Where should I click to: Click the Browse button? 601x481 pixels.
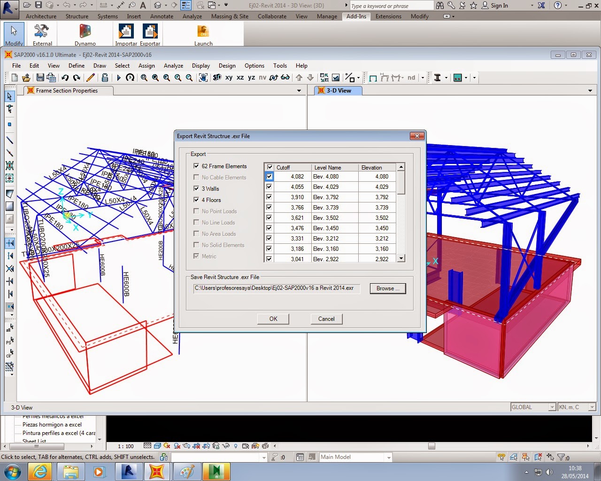(x=387, y=288)
